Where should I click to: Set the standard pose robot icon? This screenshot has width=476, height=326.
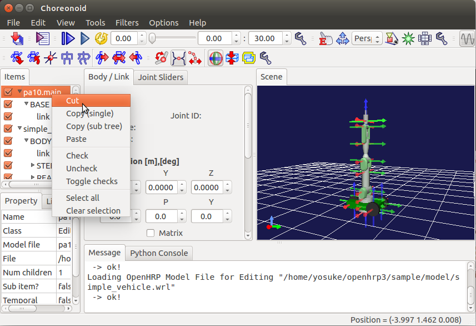pos(83,58)
